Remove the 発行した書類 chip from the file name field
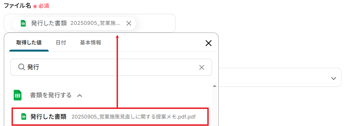 click(x=129, y=23)
